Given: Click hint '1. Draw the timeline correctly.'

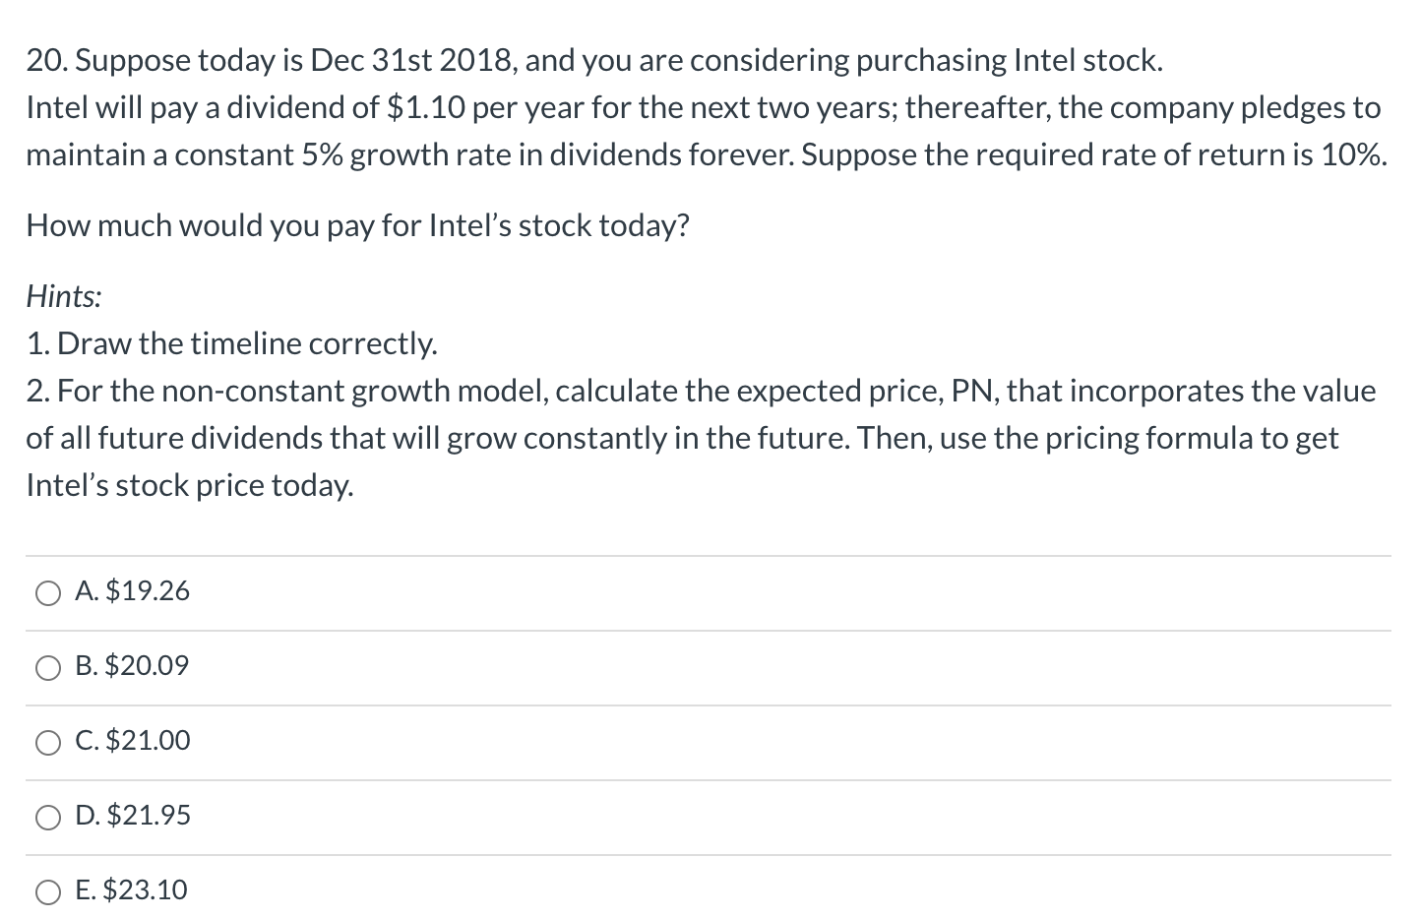Looking at the screenshot, I should point(232,343).
